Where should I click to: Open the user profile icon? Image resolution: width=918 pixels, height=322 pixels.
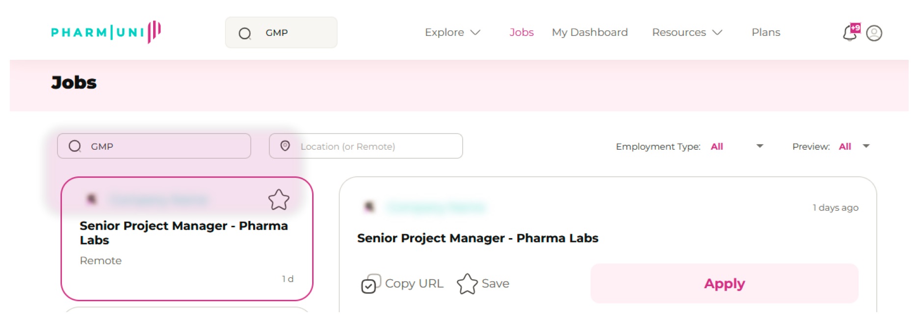[x=874, y=33]
